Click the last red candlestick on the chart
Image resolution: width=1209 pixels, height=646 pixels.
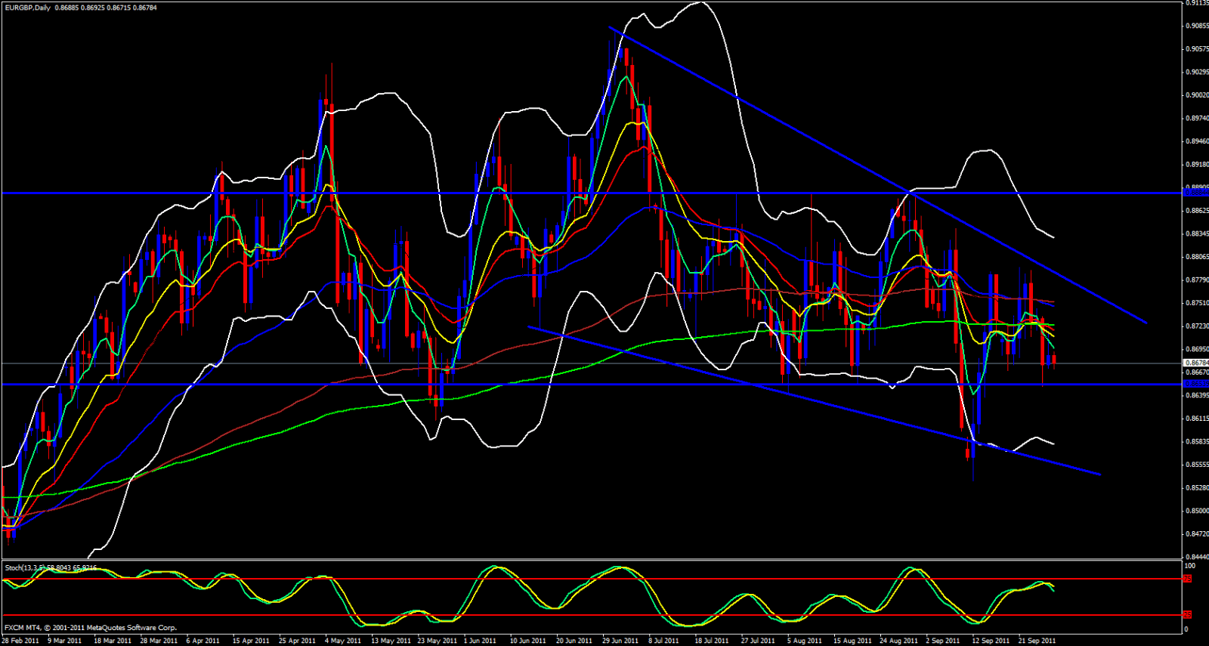click(1054, 360)
